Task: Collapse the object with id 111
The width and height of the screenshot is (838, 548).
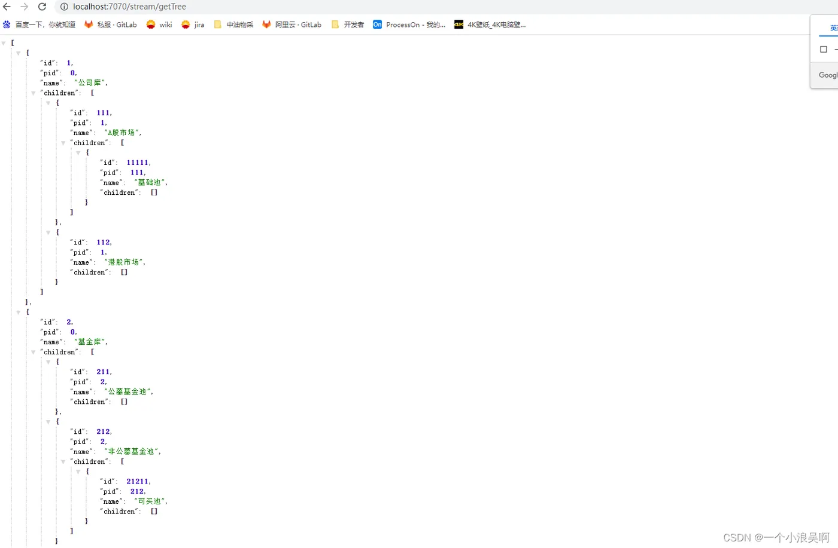Action: [48, 103]
